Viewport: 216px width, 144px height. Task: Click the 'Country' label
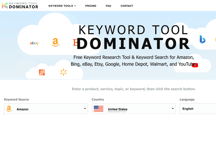(98, 99)
